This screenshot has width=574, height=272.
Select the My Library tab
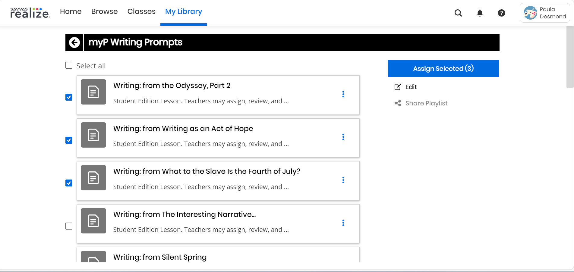(x=184, y=11)
